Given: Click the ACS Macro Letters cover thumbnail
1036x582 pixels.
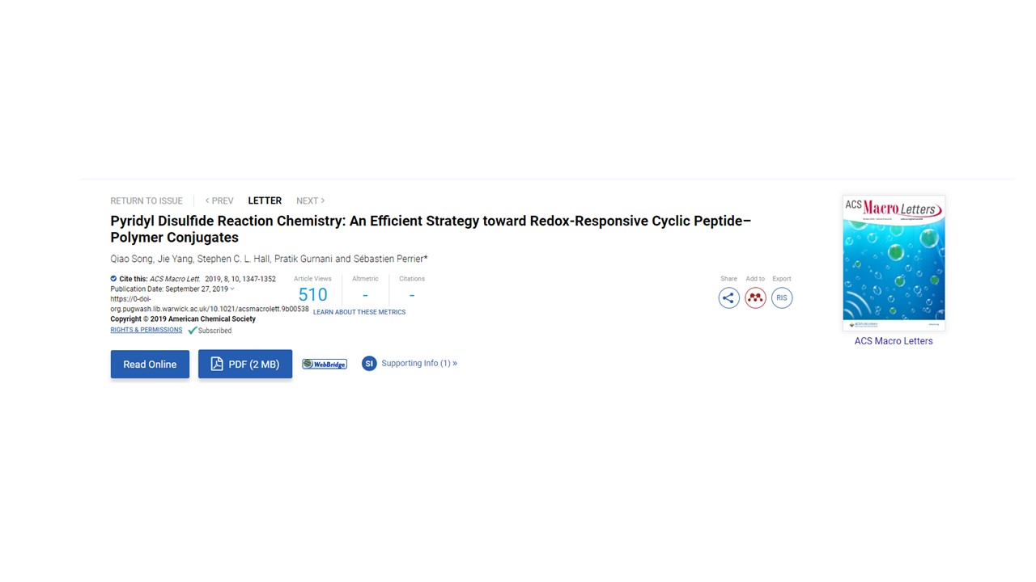Looking at the screenshot, I should click(894, 262).
